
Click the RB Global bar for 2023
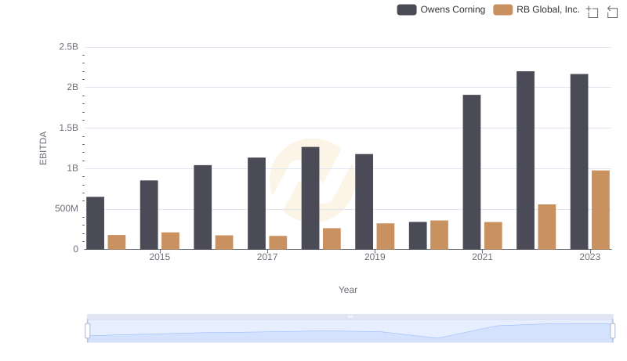600,210
